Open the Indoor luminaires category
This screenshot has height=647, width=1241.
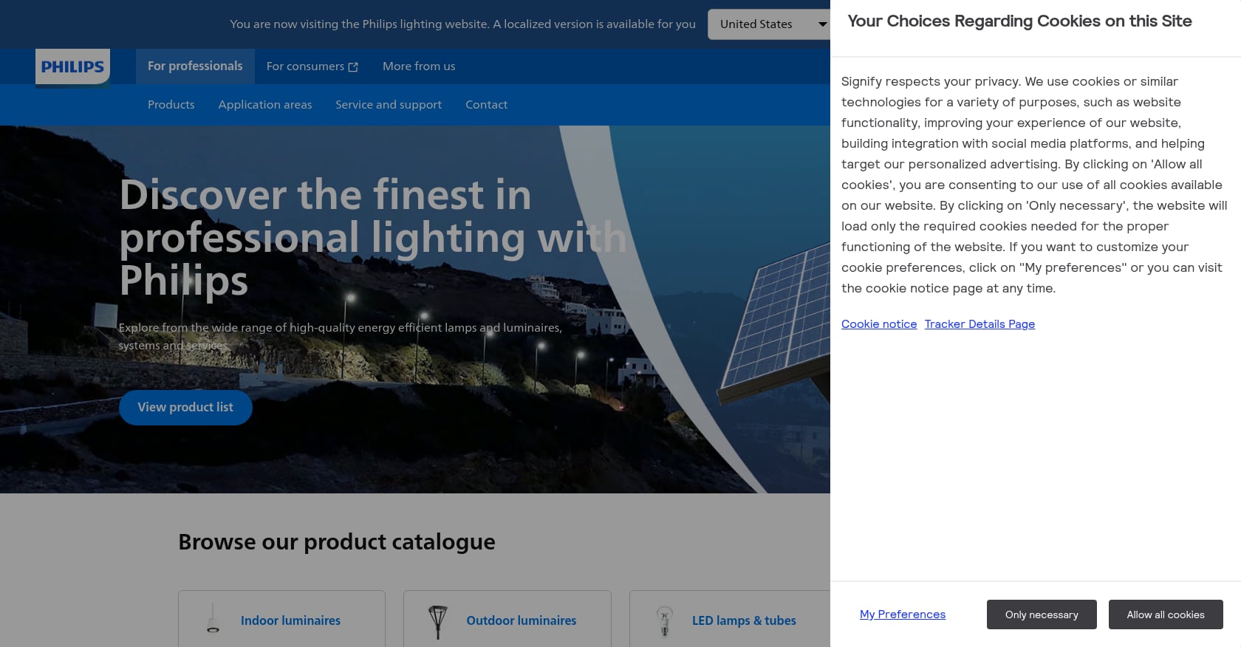(x=281, y=619)
